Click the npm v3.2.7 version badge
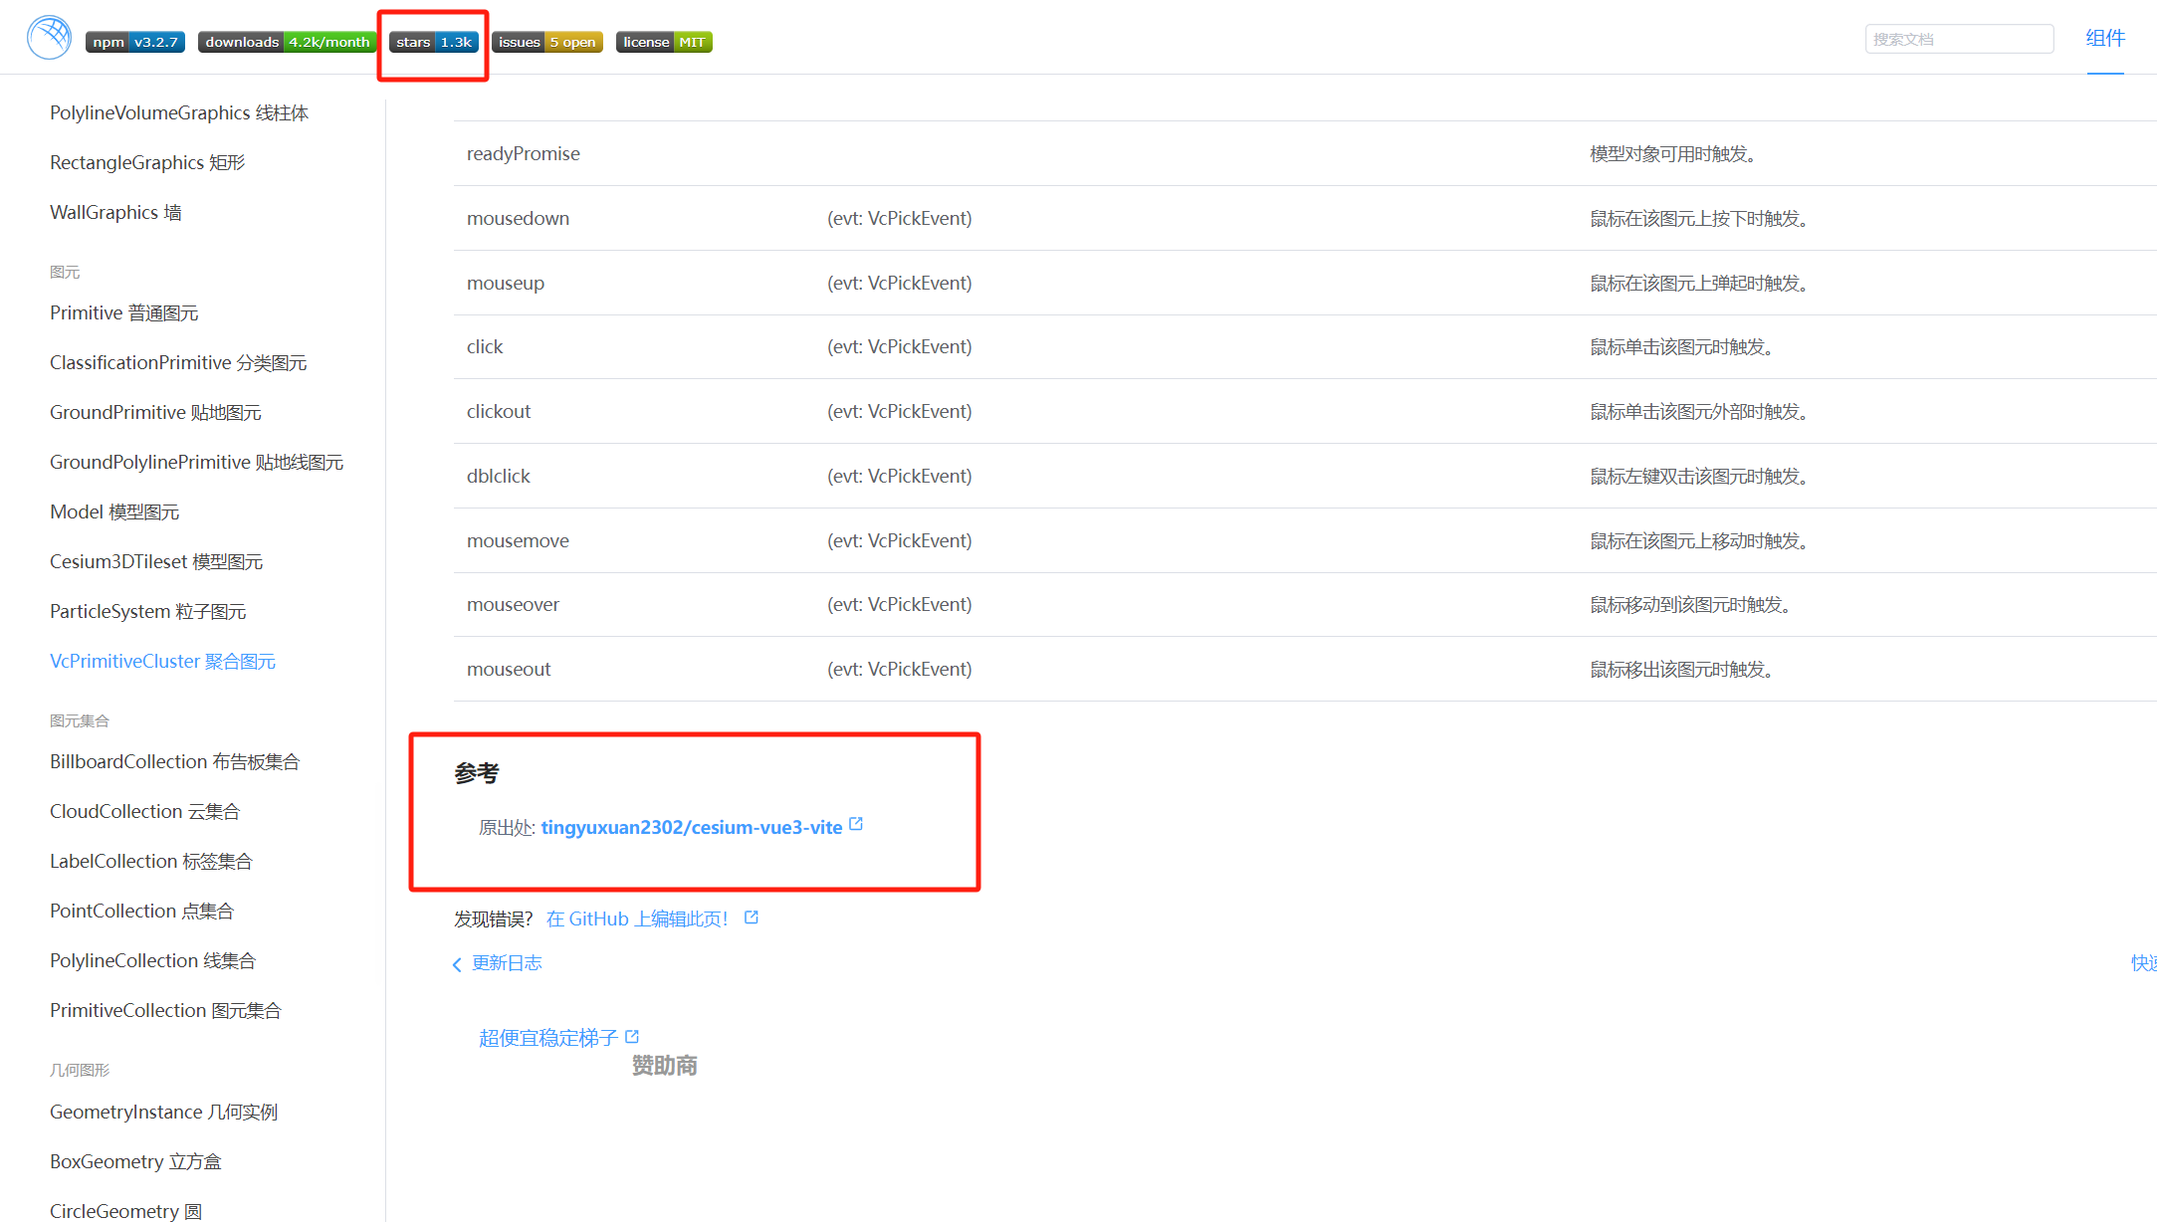 pos(135,42)
